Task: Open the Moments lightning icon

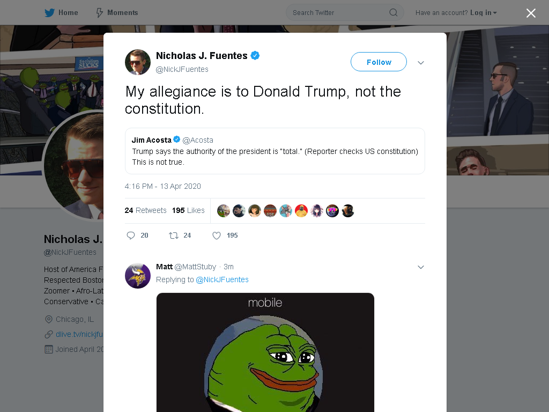Action: click(99, 13)
